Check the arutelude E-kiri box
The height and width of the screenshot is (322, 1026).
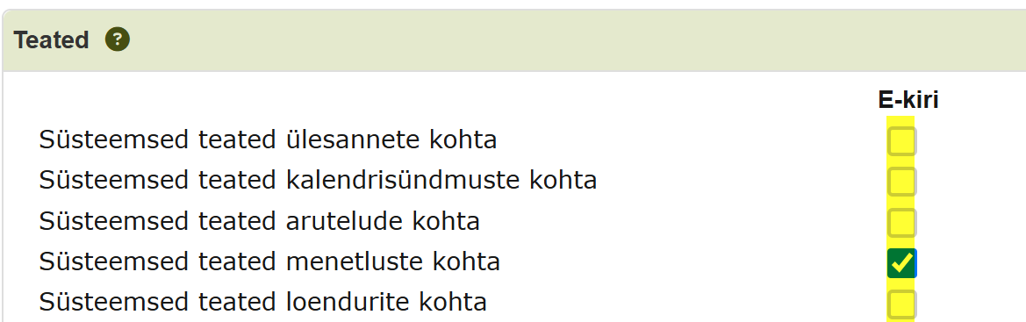901,223
